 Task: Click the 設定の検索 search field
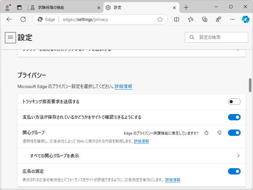coord(216,37)
